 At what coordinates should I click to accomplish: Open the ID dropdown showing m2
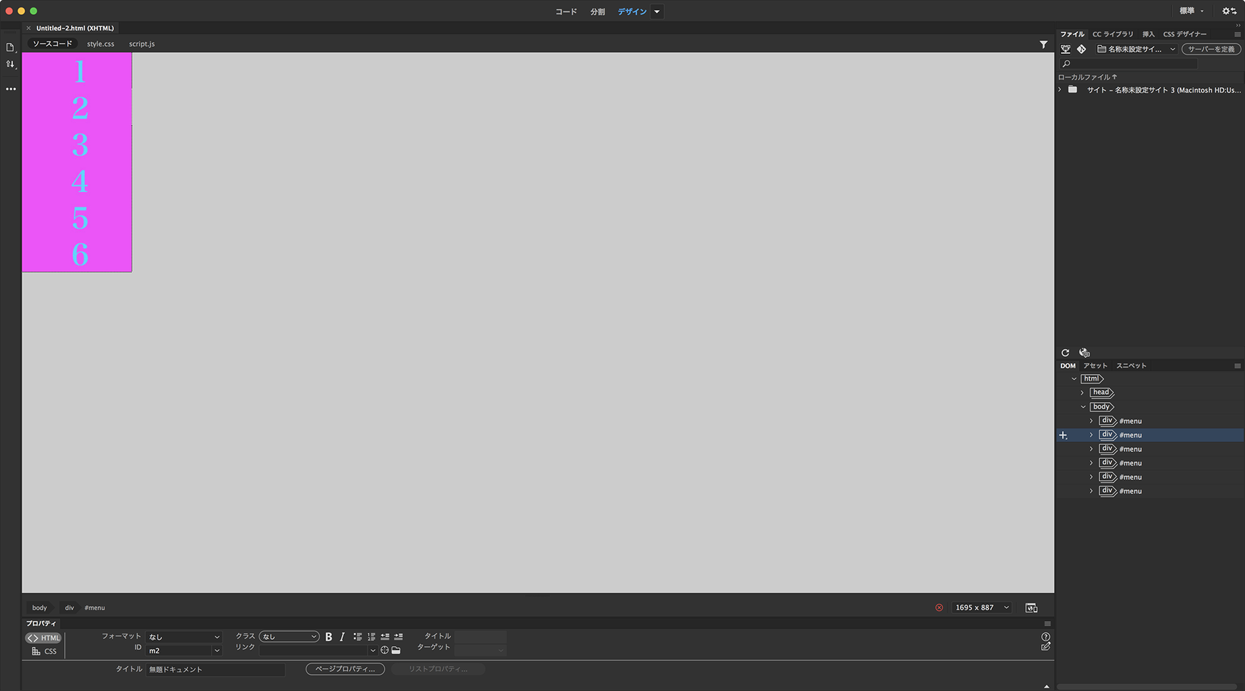[184, 651]
